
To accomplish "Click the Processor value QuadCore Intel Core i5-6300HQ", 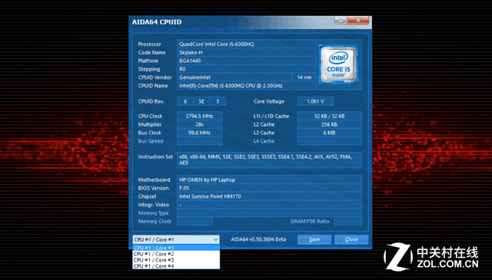I will [246, 44].
